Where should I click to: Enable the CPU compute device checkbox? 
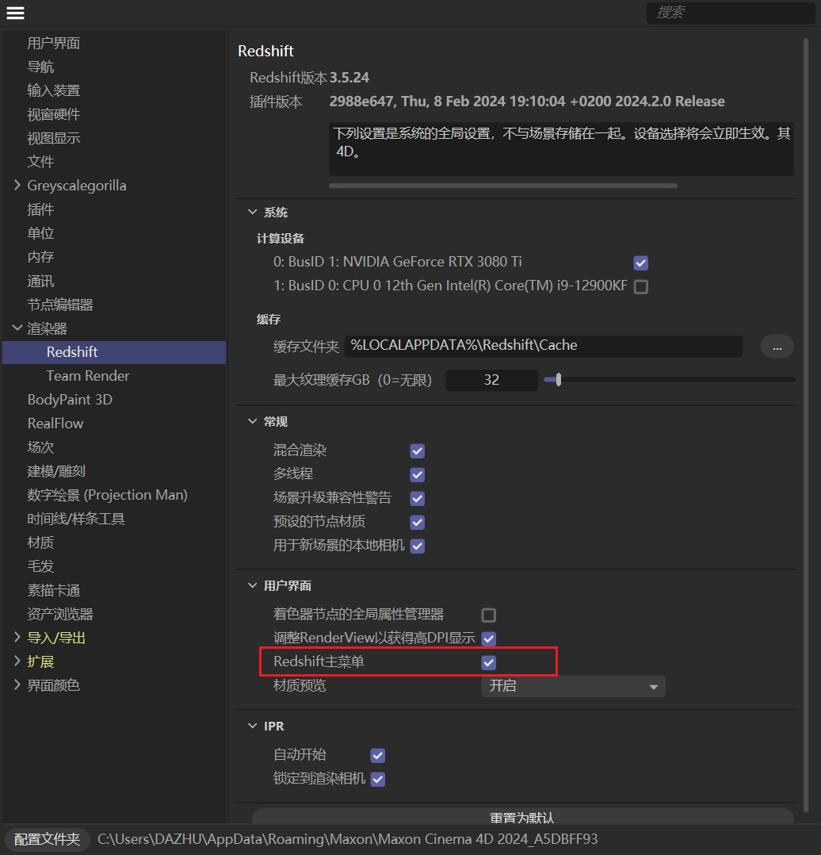point(640,286)
